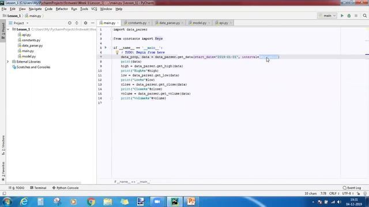369x207 pixels.
Task: Expand External Libraries node
Action: (8, 62)
